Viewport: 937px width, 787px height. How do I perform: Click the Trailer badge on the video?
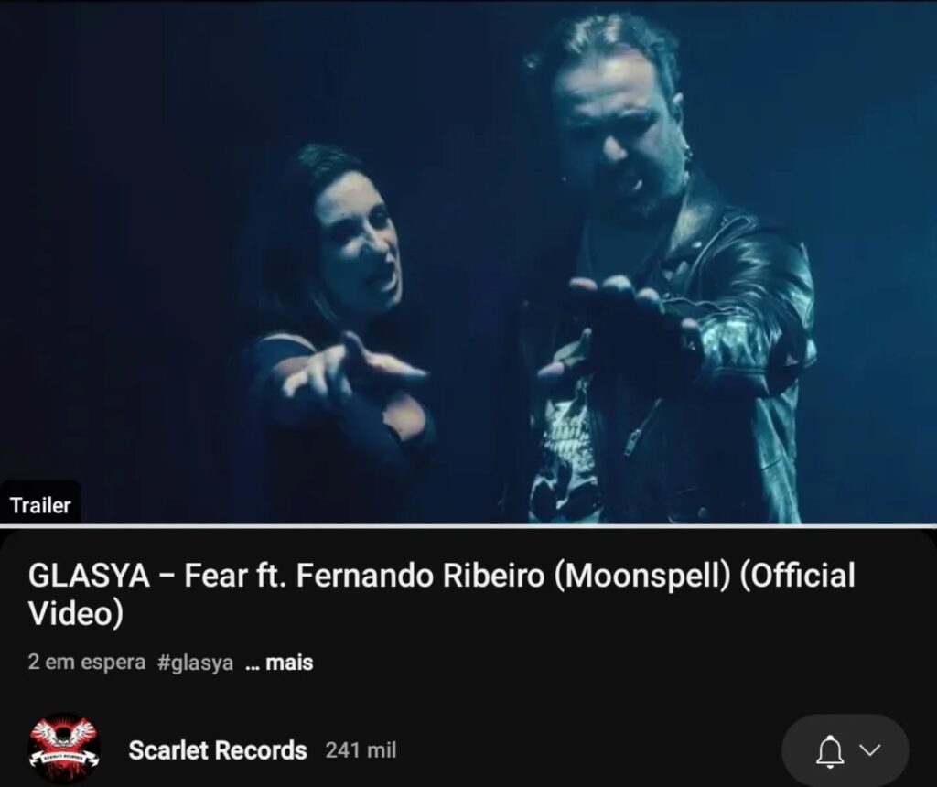[x=40, y=505]
